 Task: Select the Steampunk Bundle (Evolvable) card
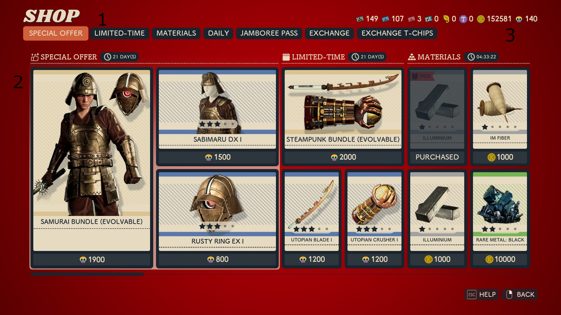click(x=343, y=117)
